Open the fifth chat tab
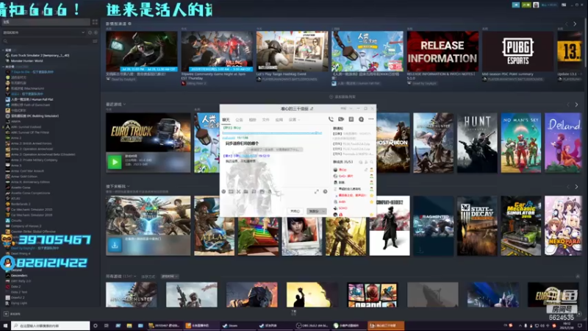 (279, 120)
